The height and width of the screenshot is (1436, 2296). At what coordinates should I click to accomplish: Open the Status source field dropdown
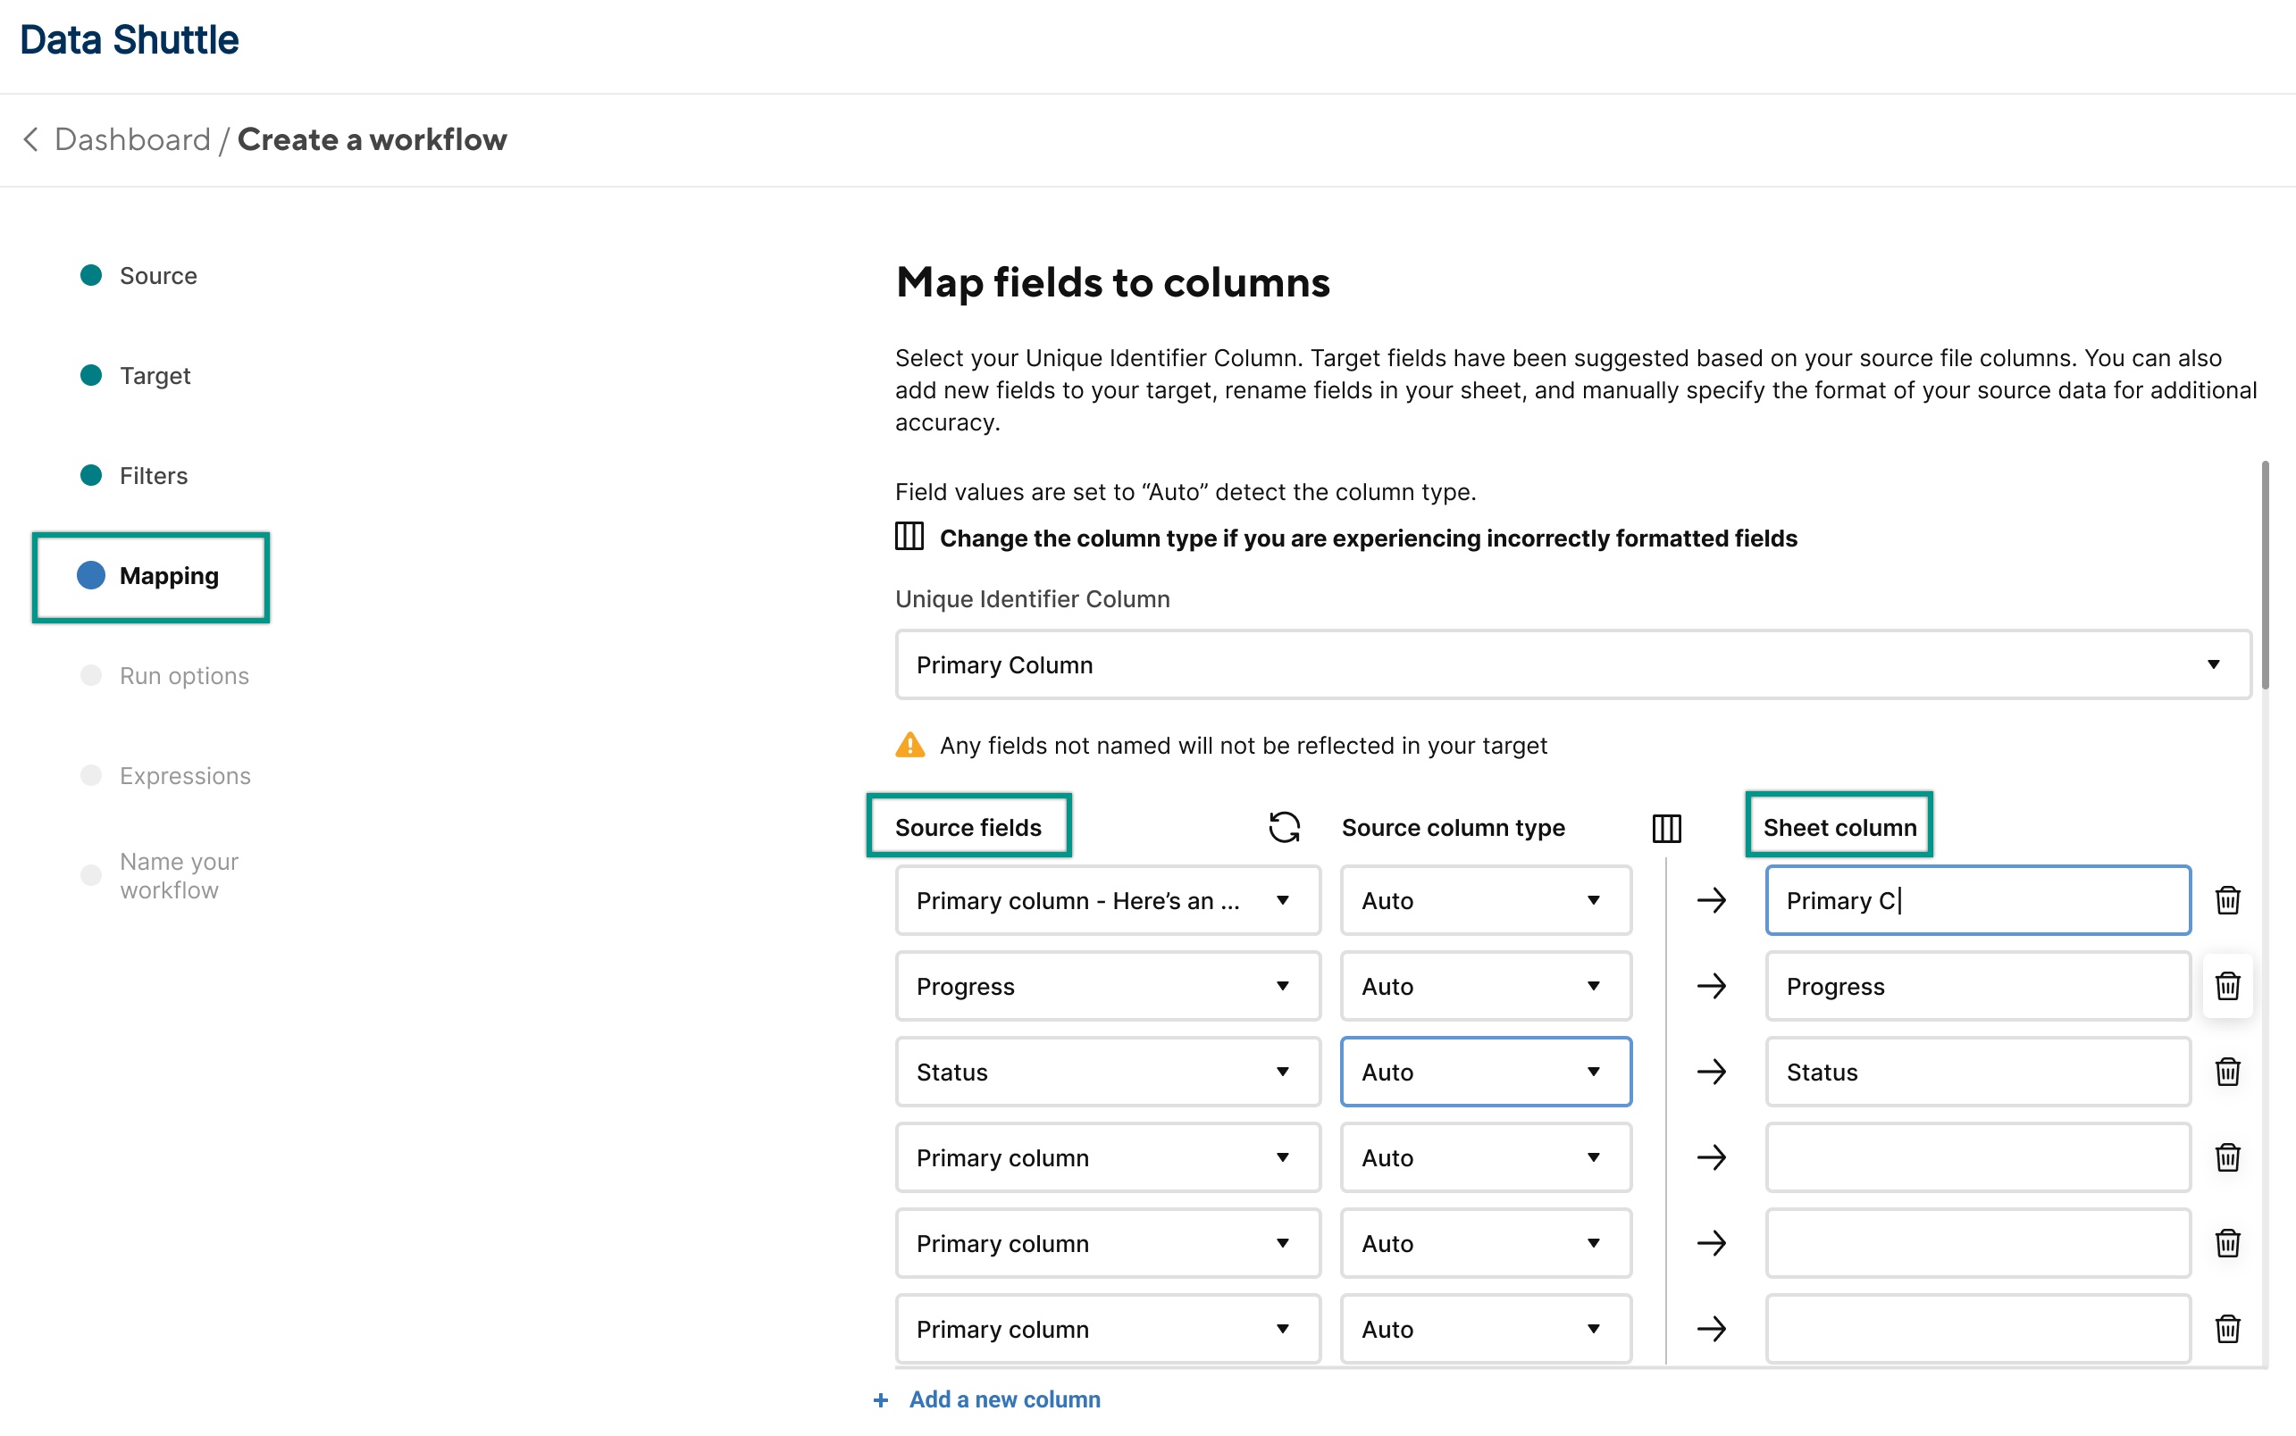coord(1107,1071)
